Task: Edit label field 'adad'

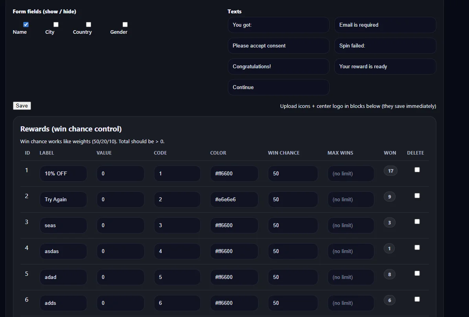Action: tap(63, 277)
